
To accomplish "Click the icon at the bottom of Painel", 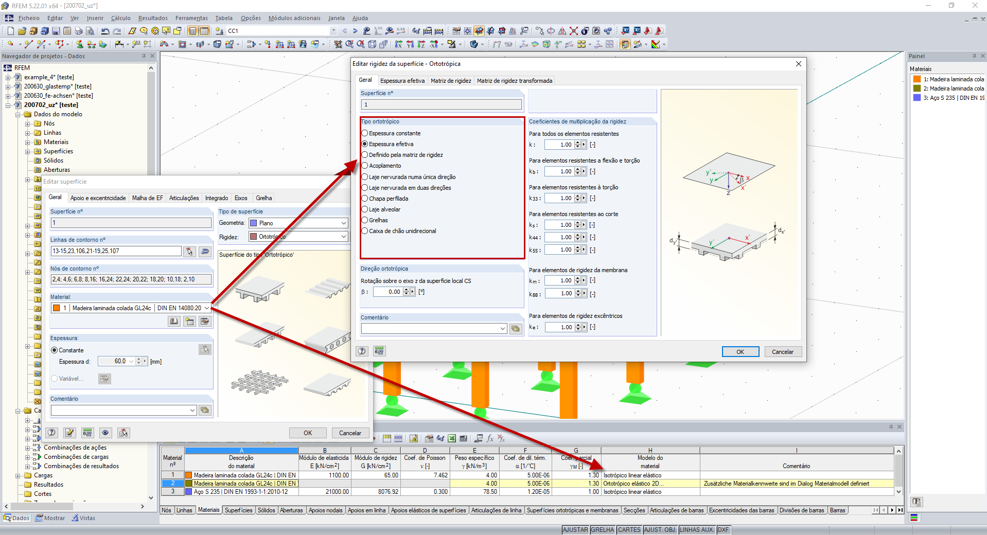I will coord(916,502).
